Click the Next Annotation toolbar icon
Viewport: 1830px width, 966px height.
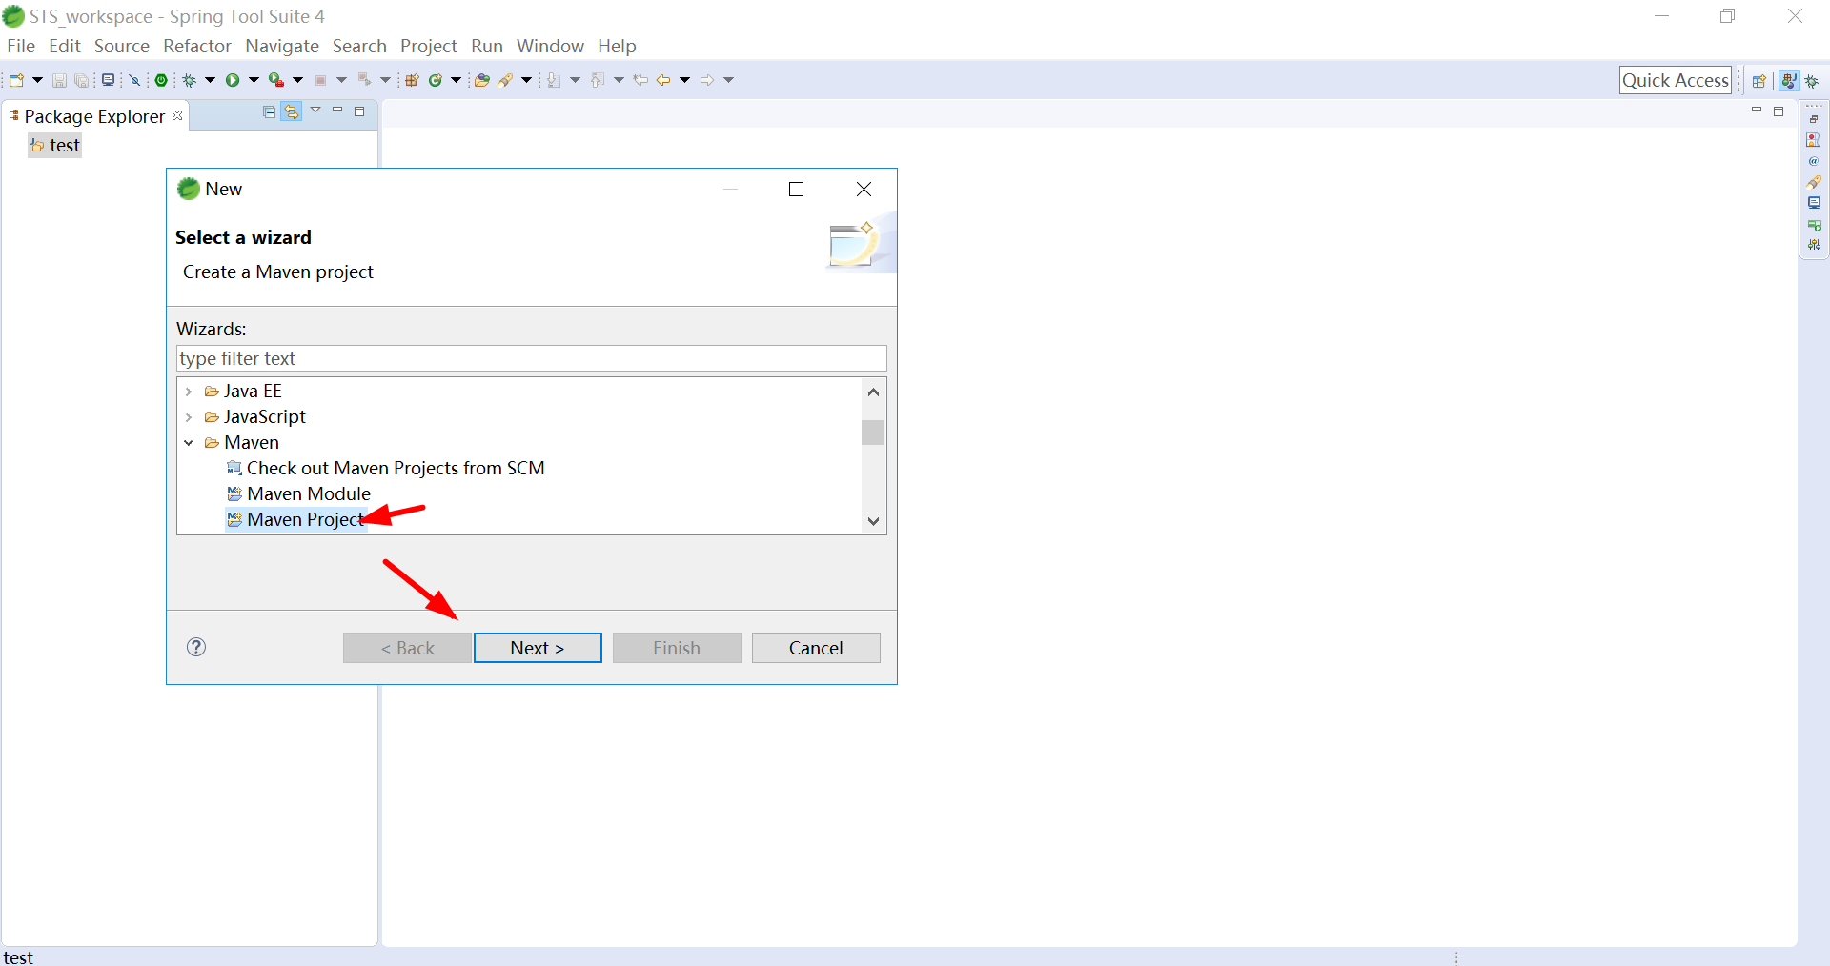pos(554,80)
